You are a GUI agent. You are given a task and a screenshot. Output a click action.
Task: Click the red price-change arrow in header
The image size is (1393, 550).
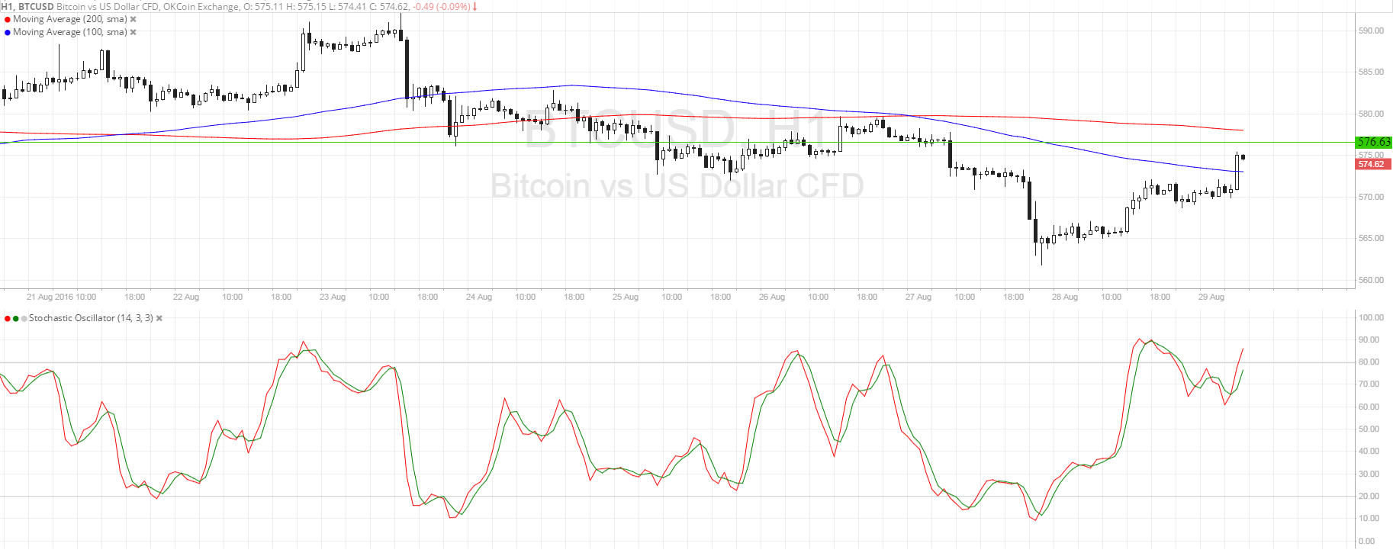(475, 7)
